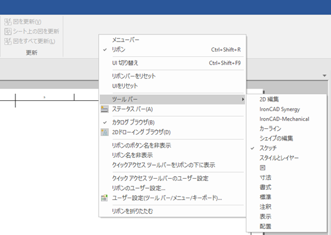Enable the 寸法 dimension toolbar

(286, 177)
